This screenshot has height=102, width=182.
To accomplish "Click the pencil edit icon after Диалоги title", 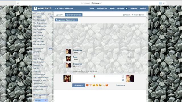I will click(x=101, y=3).
